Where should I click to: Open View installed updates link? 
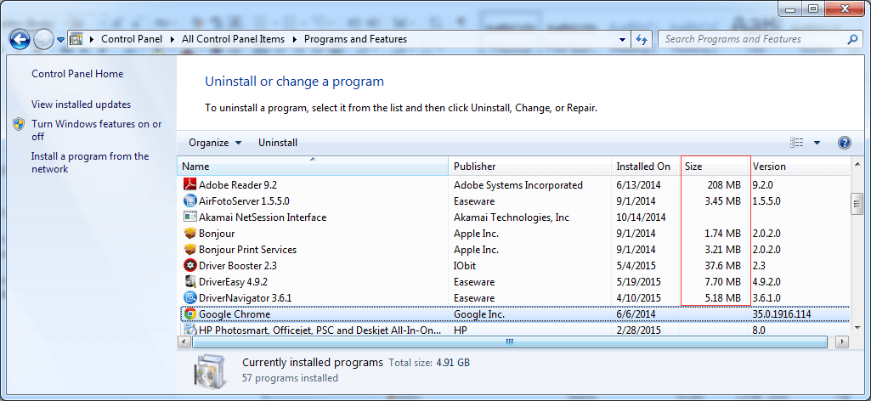pyautogui.click(x=81, y=104)
